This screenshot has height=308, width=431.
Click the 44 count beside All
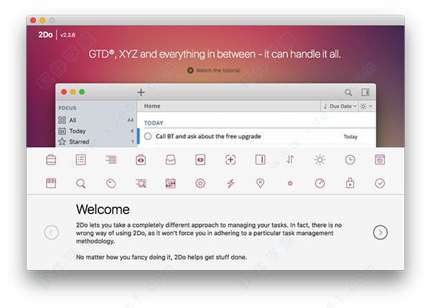coord(131,120)
